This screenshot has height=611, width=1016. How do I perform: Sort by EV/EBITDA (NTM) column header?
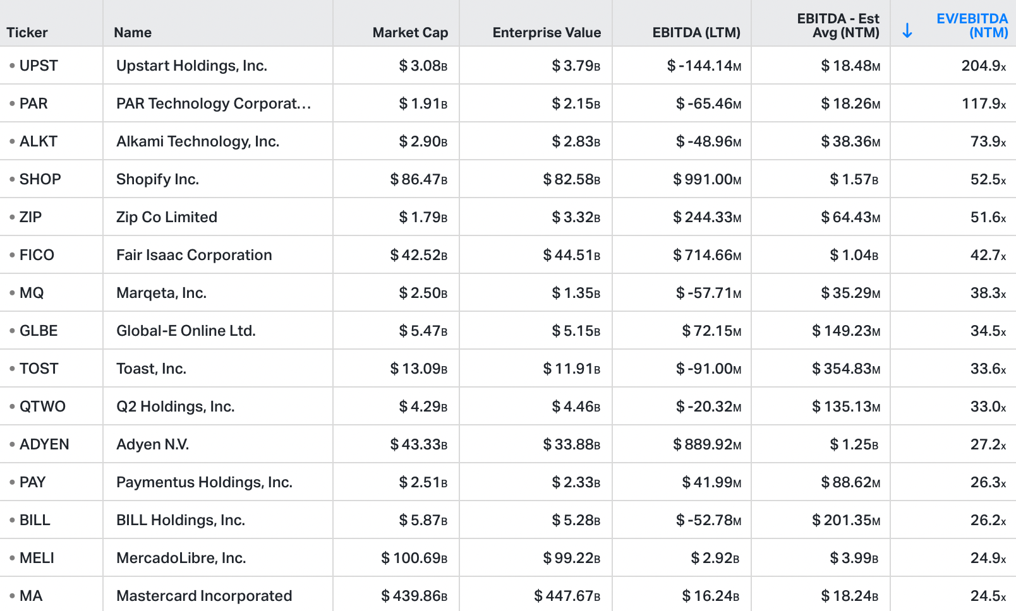(x=972, y=25)
